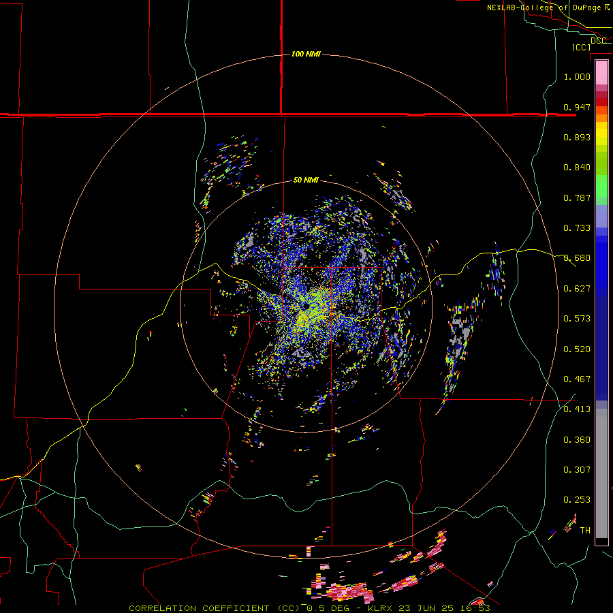Image resolution: width=613 pixels, height=613 pixels.
Task: Click the black radar site dot at center
Action: click(306, 306)
